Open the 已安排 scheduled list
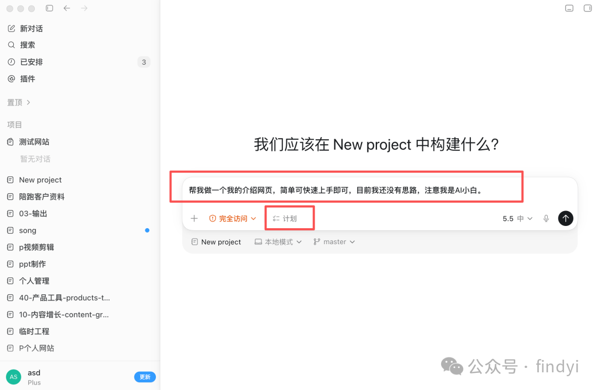 point(25,62)
